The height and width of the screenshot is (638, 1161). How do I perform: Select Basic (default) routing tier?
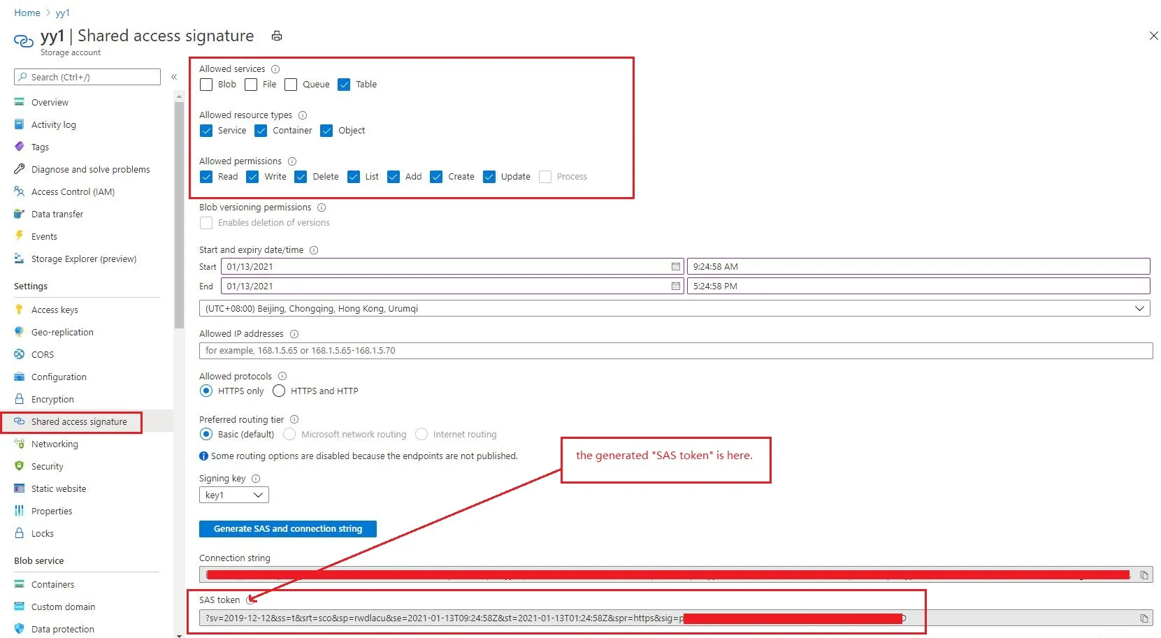click(x=206, y=434)
